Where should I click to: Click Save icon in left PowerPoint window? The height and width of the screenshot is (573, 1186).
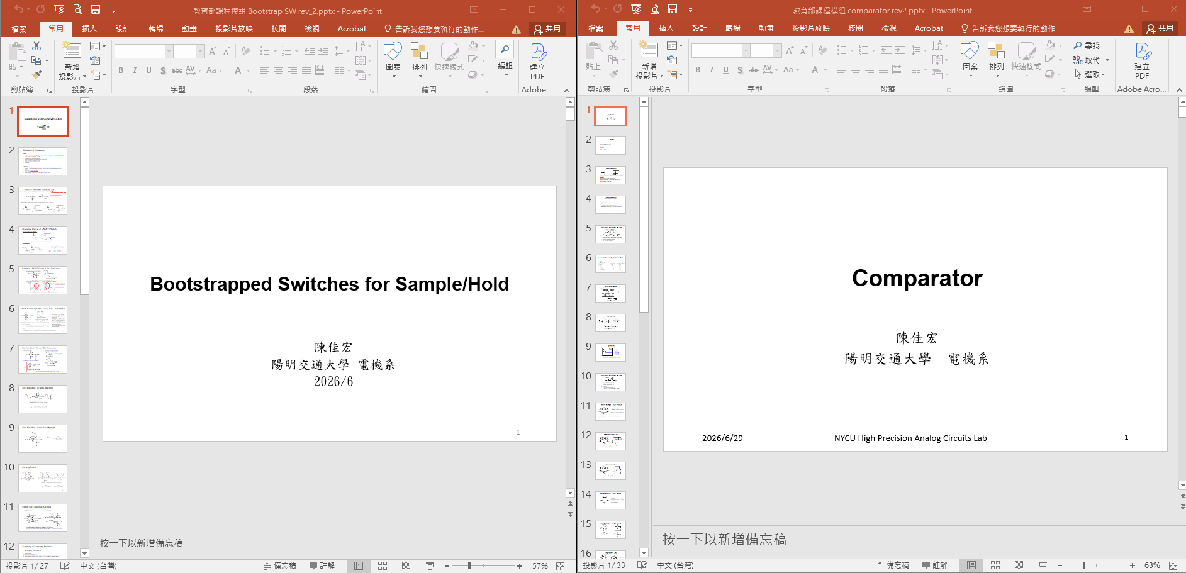pos(96,9)
